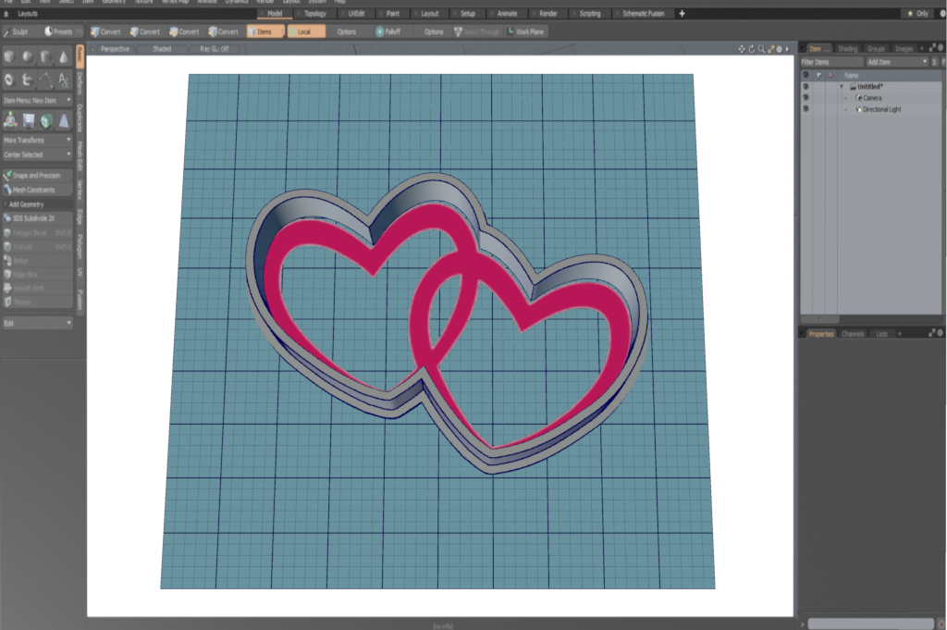Screen dimensions: 947x630
Task: Open Center Selected dropdown
Action: pos(37,154)
